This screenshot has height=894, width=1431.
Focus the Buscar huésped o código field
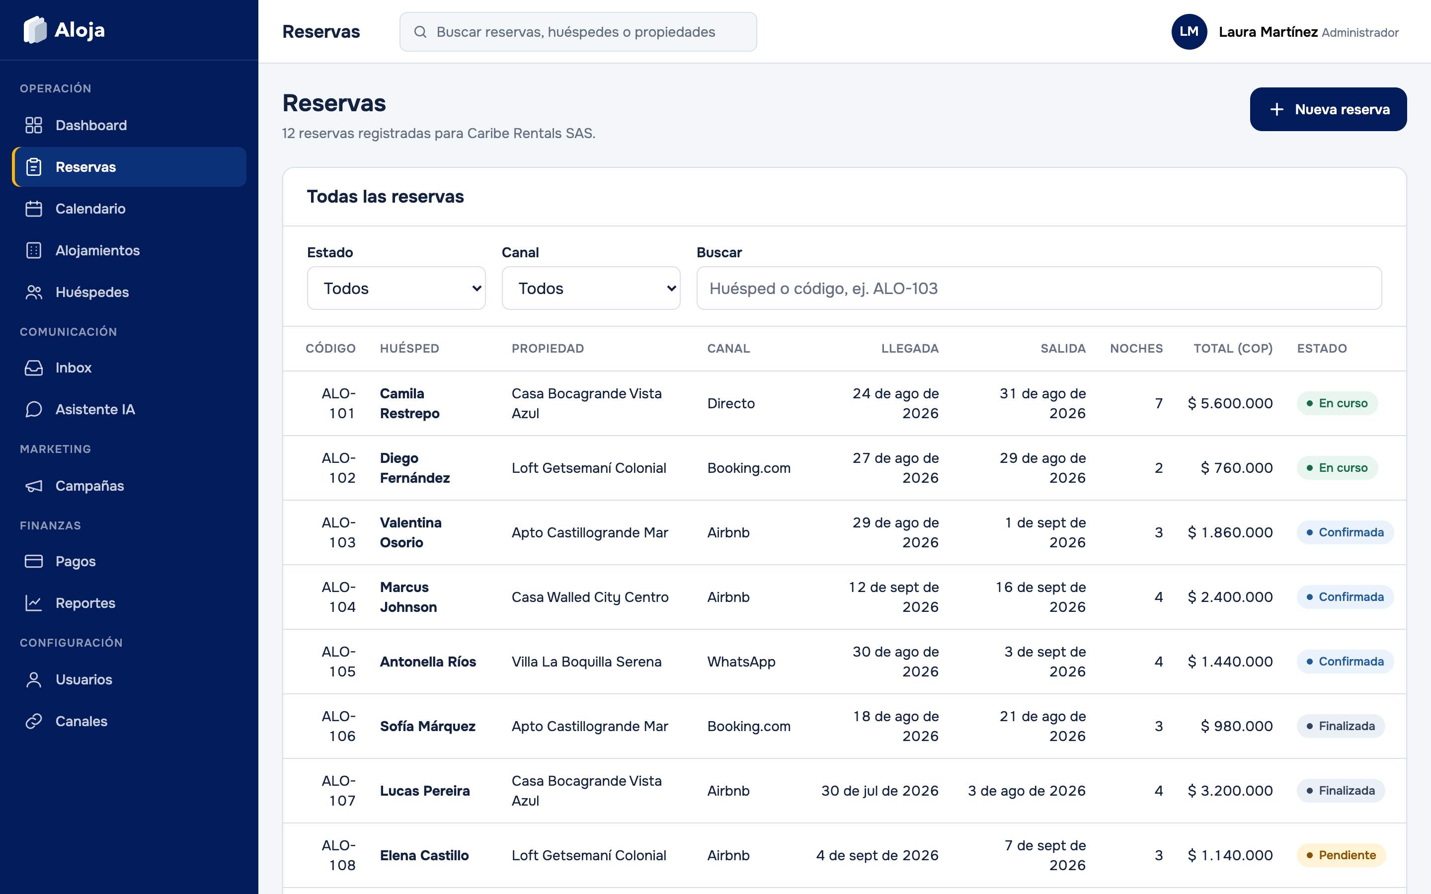tap(1039, 288)
